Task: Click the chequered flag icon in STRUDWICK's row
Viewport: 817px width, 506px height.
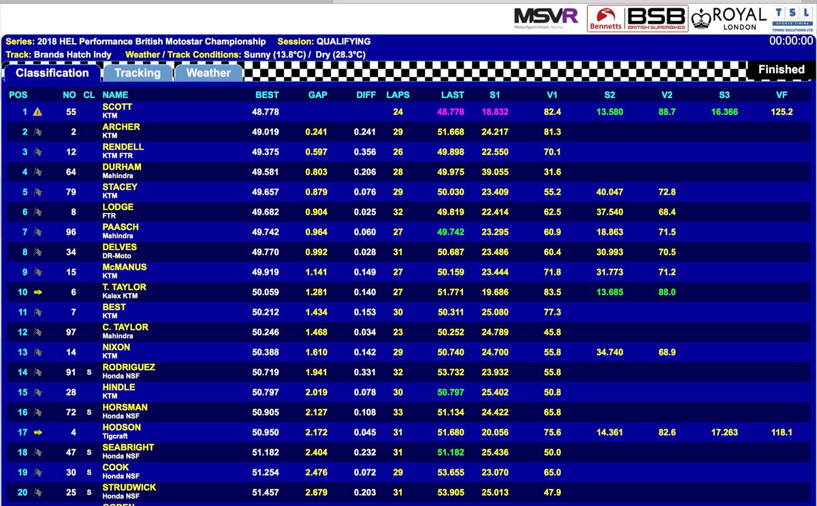Action: (x=37, y=493)
